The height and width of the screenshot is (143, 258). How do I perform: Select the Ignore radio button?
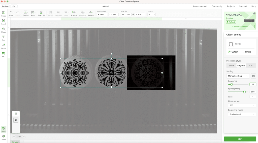[243, 52]
